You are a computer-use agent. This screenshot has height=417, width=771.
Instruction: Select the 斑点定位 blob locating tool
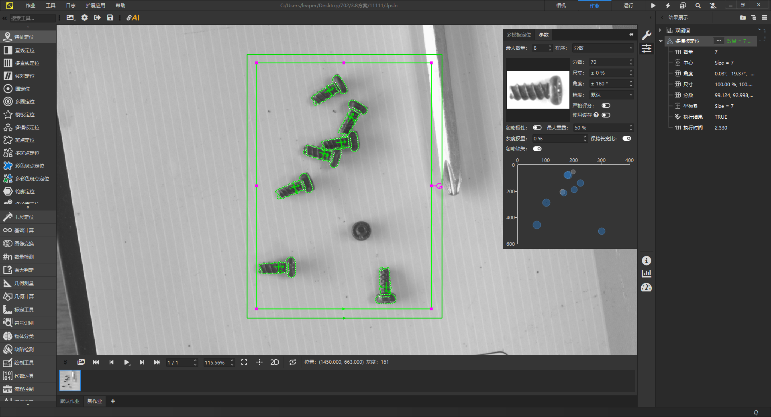pyautogui.click(x=24, y=140)
